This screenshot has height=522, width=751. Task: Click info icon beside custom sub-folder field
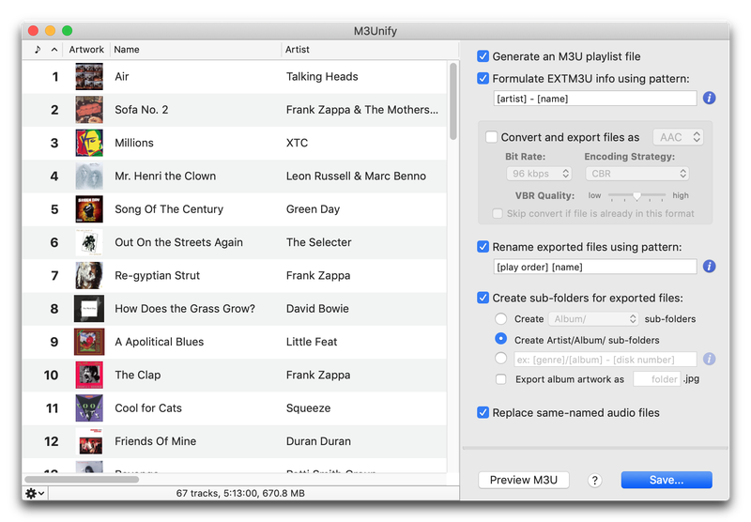pyautogui.click(x=709, y=359)
